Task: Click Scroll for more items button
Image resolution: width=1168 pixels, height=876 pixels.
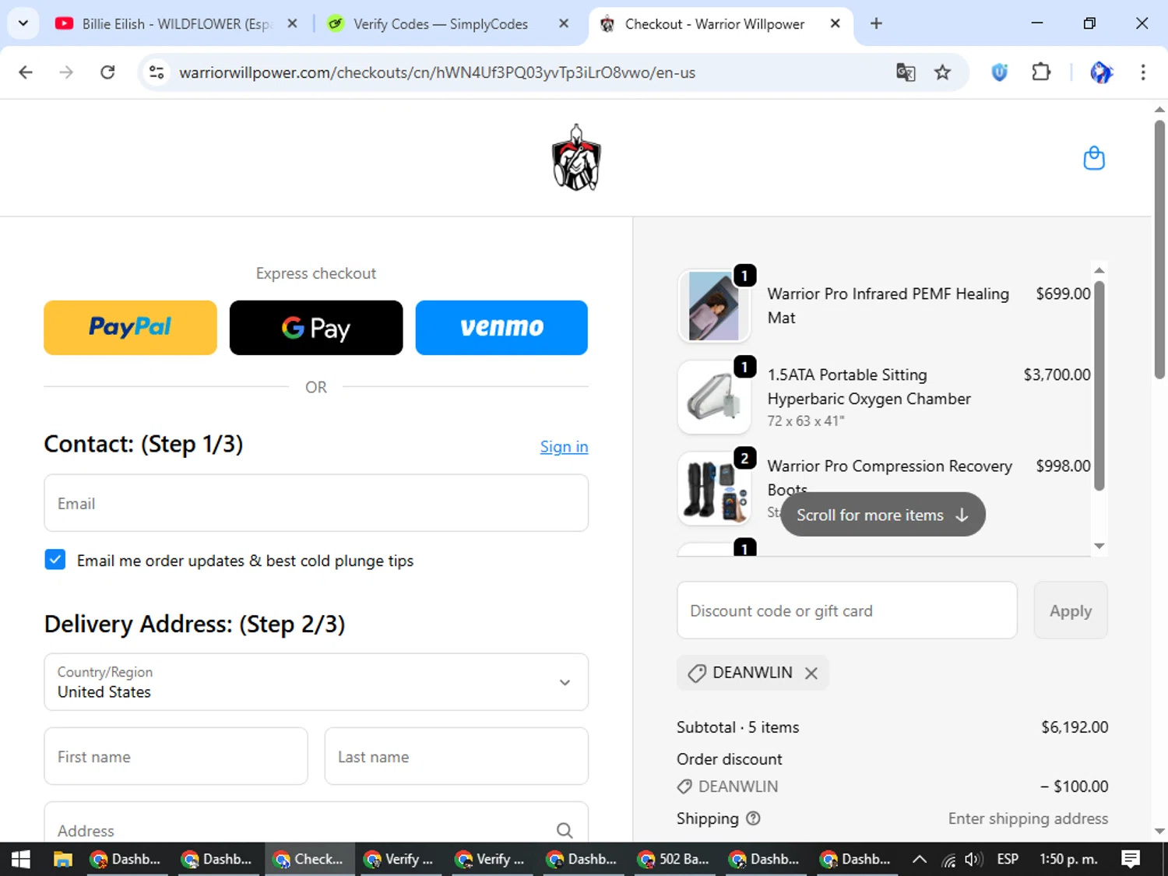Action: point(883,515)
